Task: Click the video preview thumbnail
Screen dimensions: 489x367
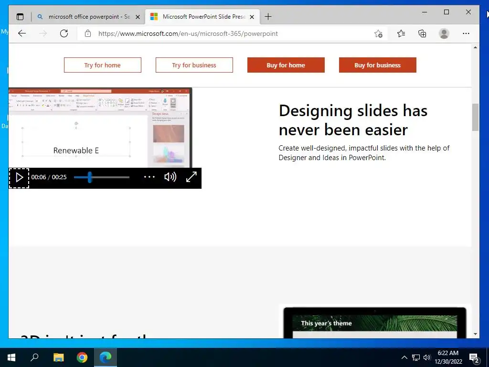Action: 100,128
